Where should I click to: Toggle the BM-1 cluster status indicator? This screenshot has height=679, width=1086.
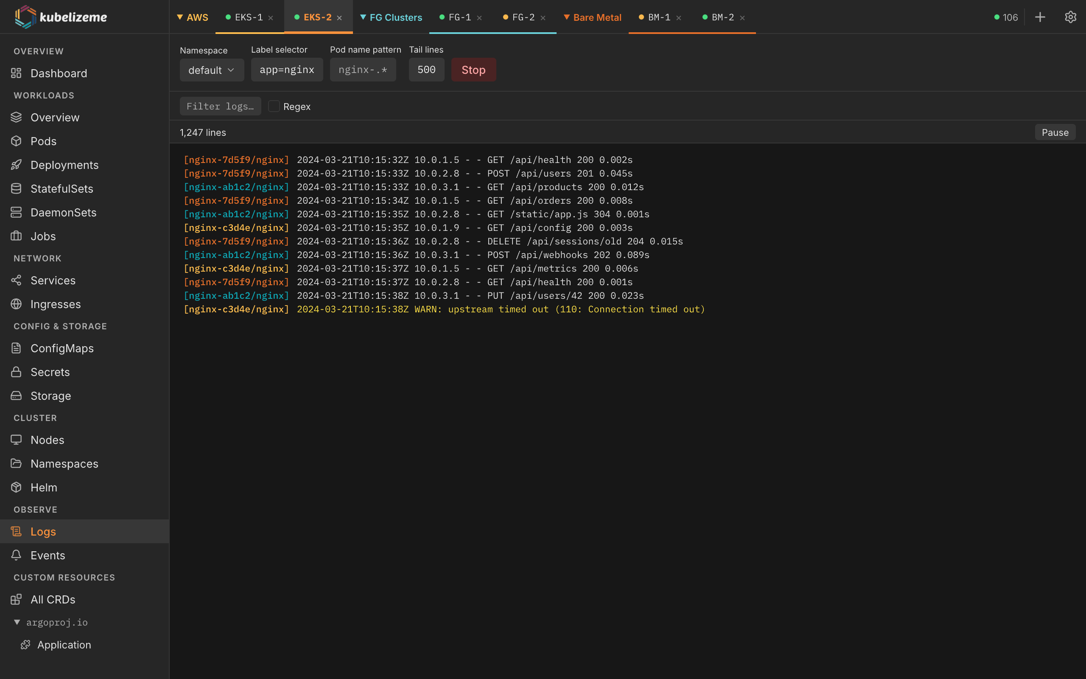pyautogui.click(x=641, y=17)
